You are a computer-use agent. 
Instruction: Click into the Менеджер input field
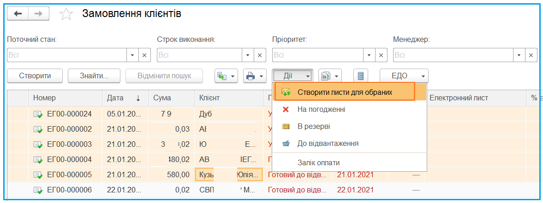point(453,55)
